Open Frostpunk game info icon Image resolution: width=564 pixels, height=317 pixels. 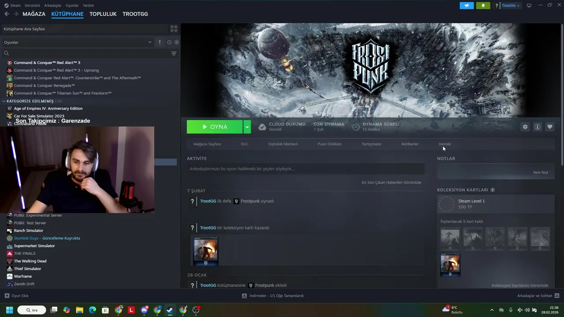(x=537, y=127)
